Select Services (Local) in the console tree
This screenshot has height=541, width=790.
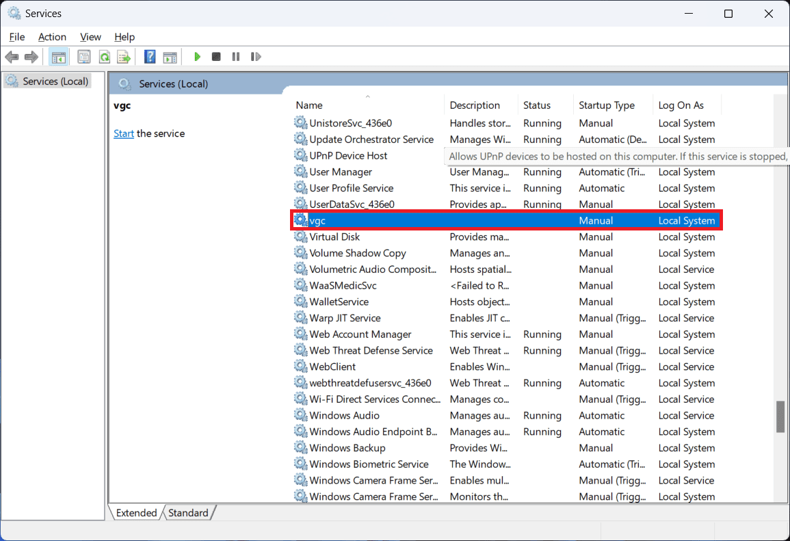(55, 81)
